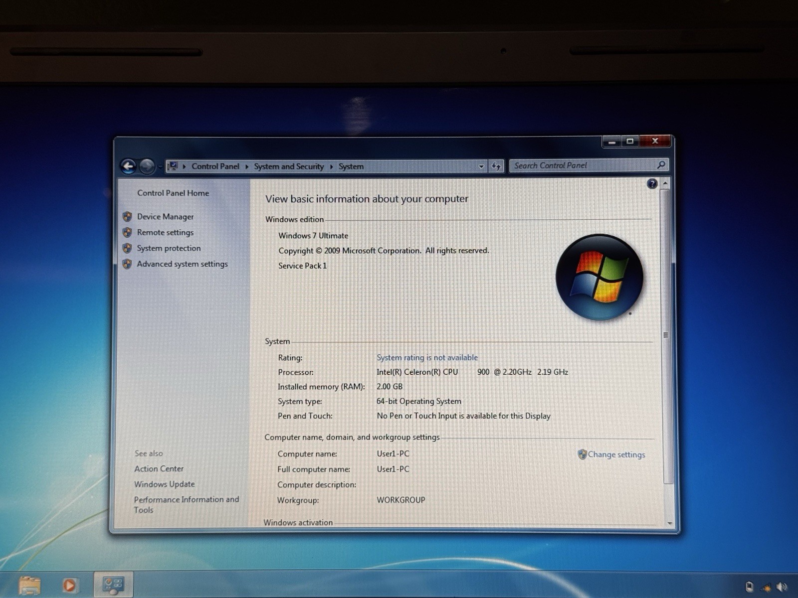
Task: Open Windows Explorer from taskbar
Action: [29, 585]
